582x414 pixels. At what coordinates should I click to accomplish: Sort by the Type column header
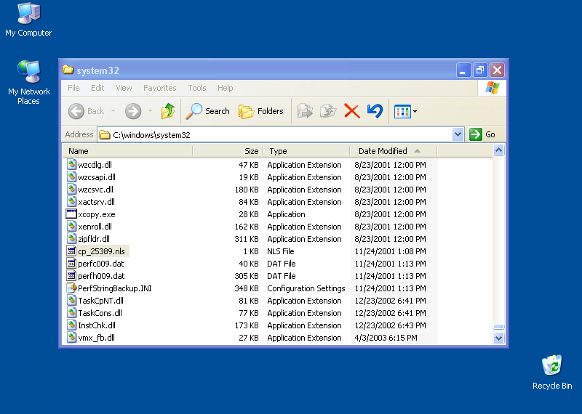click(306, 151)
